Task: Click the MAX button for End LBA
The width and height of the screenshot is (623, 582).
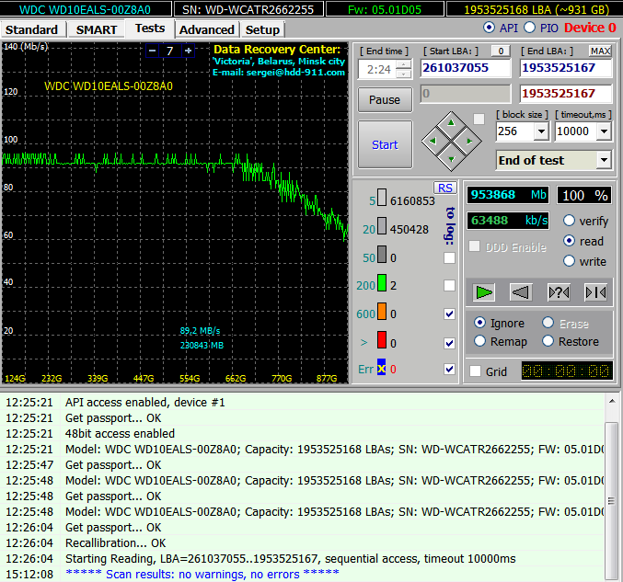Action: pyautogui.click(x=600, y=51)
